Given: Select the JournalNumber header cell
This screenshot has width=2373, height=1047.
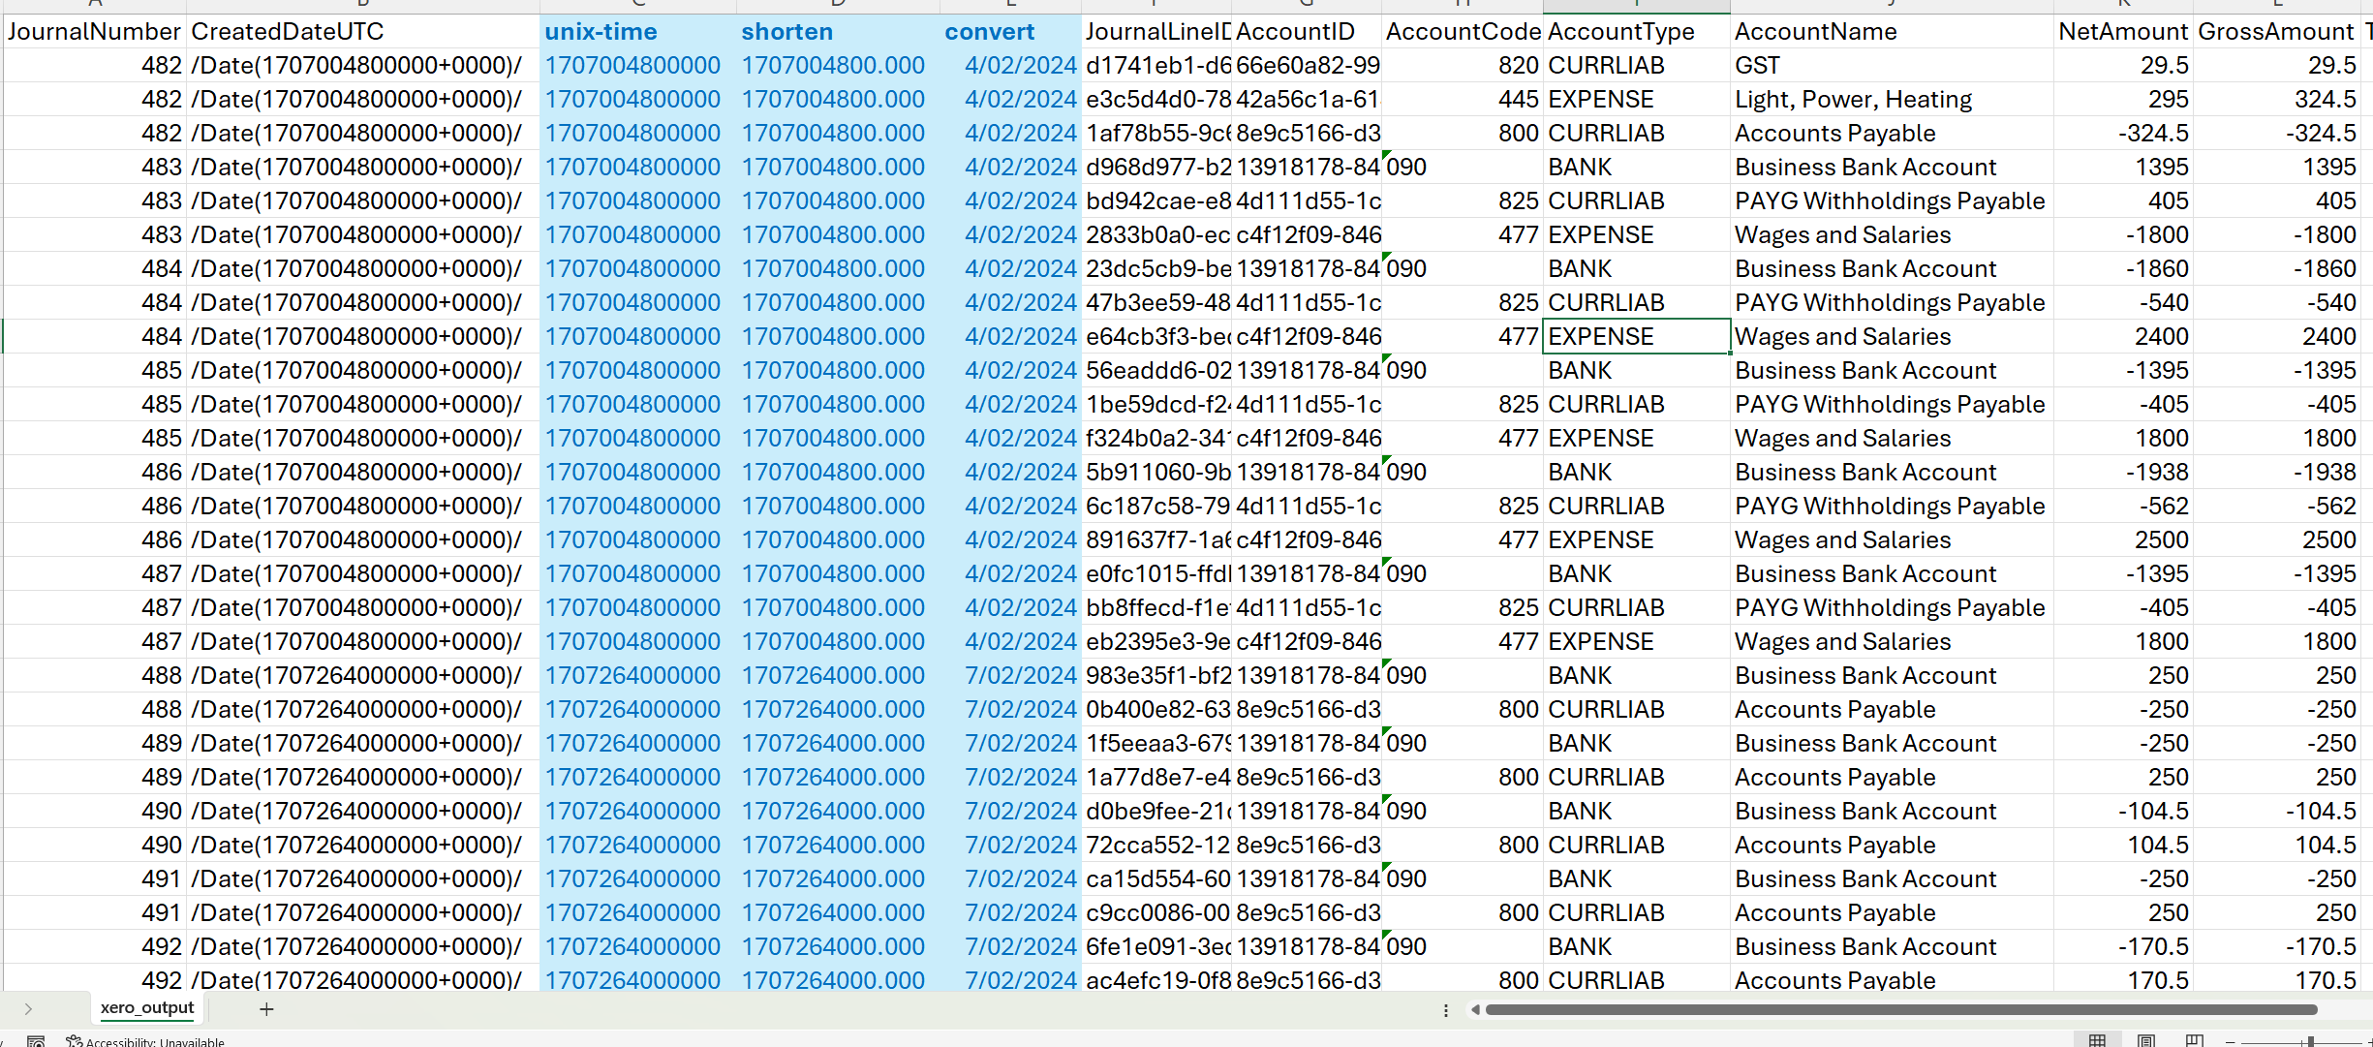Looking at the screenshot, I should pos(94,32).
